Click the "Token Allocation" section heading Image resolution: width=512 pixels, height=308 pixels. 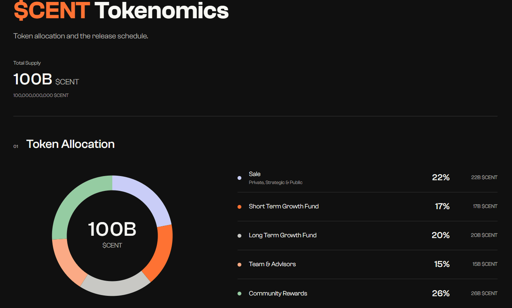click(70, 144)
